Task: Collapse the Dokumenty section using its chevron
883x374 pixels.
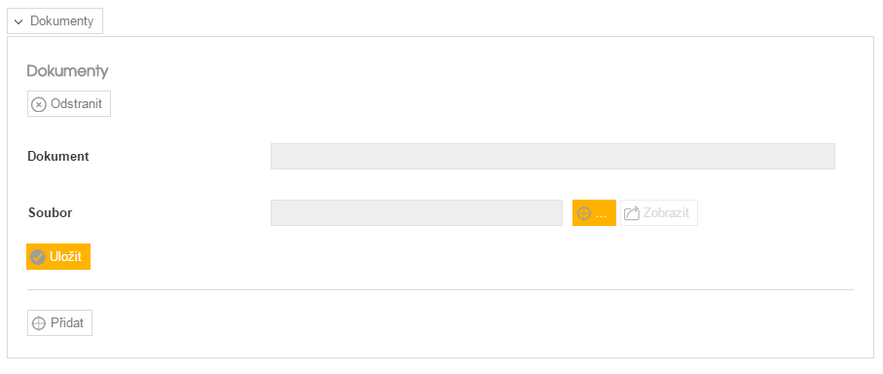Action: (x=18, y=22)
